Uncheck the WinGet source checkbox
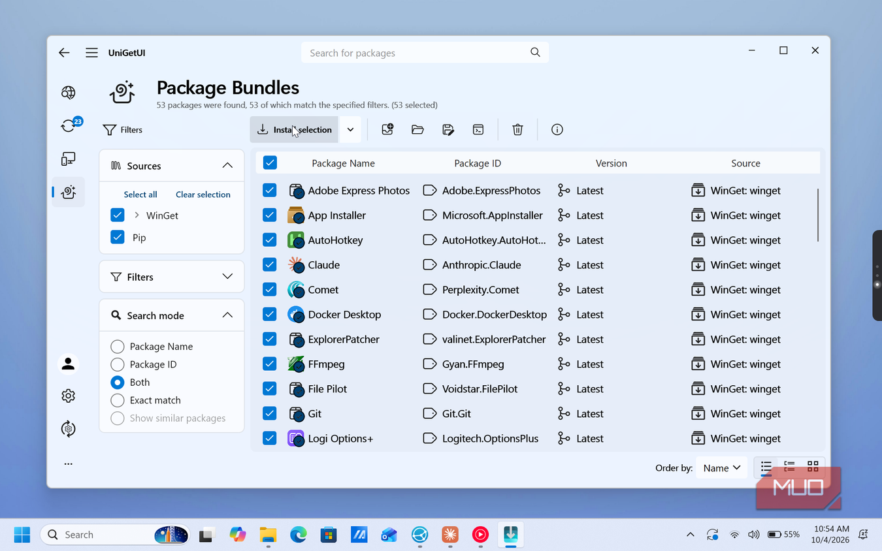 click(118, 215)
